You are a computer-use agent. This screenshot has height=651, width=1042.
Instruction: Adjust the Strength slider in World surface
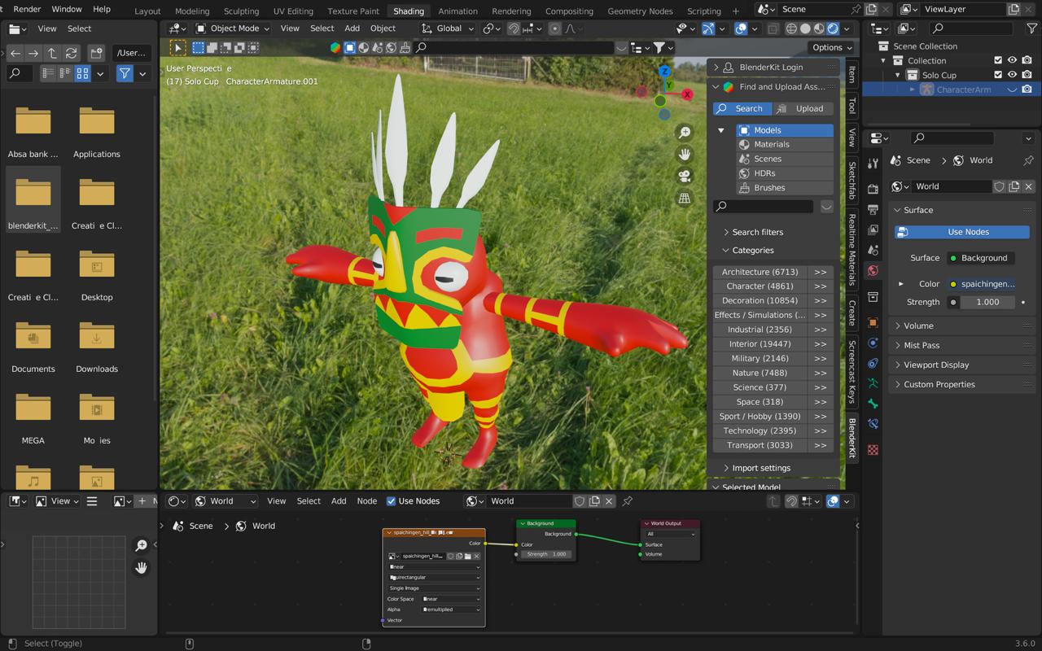987,302
